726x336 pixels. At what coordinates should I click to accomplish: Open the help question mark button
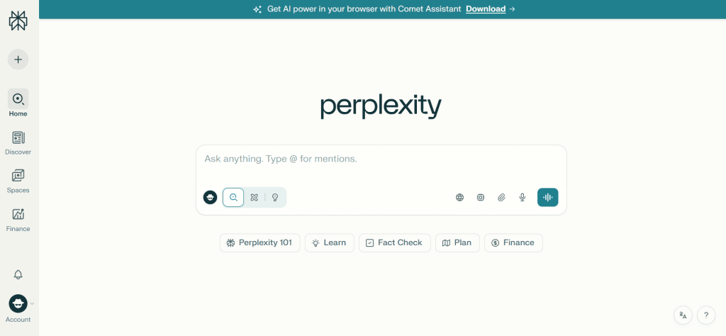pyautogui.click(x=705, y=315)
